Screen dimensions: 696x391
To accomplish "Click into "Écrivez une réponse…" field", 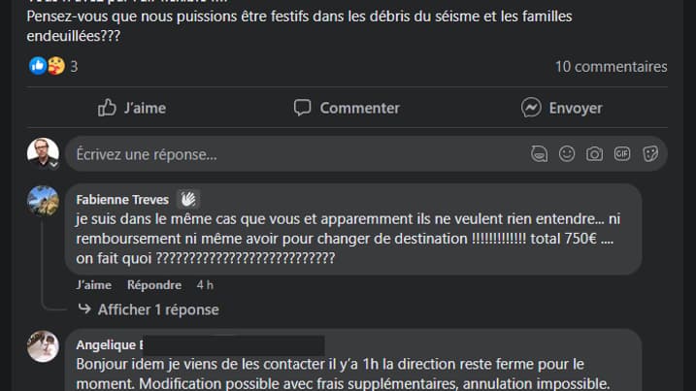I will pos(291,154).
